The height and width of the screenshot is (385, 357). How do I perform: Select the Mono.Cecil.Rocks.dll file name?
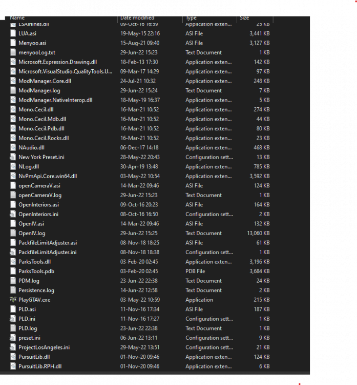click(x=44, y=138)
